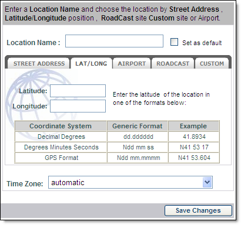Open the Airport tab
Screen dimensions: 241x225
click(132, 63)
